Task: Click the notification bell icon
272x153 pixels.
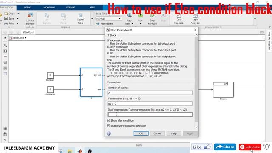Action: click(x=267, y=147)
